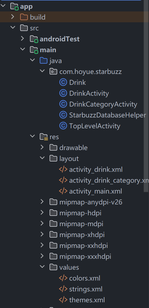Click the blue java source folder icon
Screen dimensions: 149x308
(44, 61)
